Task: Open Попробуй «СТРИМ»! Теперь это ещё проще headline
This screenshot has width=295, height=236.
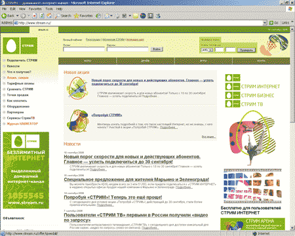Action: pos(113,197)
